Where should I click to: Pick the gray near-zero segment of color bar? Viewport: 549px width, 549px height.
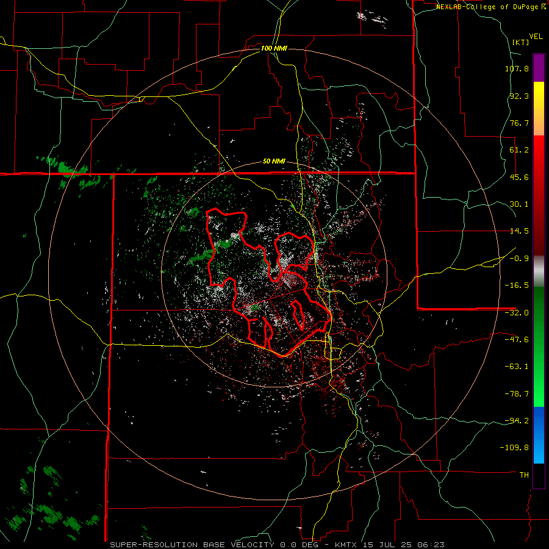[539, 271]
